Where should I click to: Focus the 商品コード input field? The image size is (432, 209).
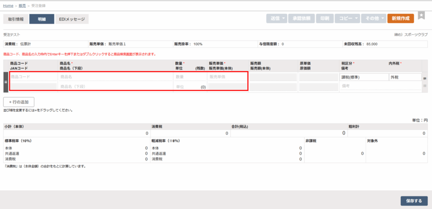[33, 77]
